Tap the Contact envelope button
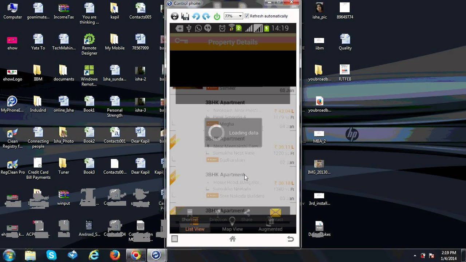The width and height of the screenshot is (466, 262). [x=276, y=215]
